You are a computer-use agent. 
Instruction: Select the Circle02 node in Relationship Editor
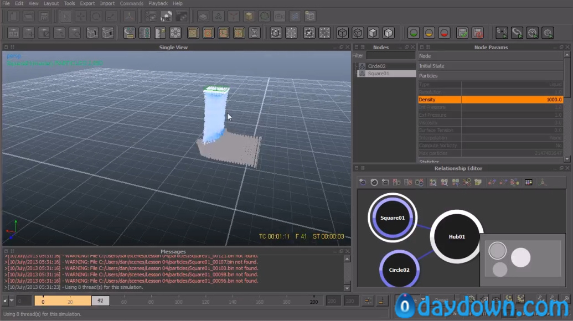click(x=399, y=270)
